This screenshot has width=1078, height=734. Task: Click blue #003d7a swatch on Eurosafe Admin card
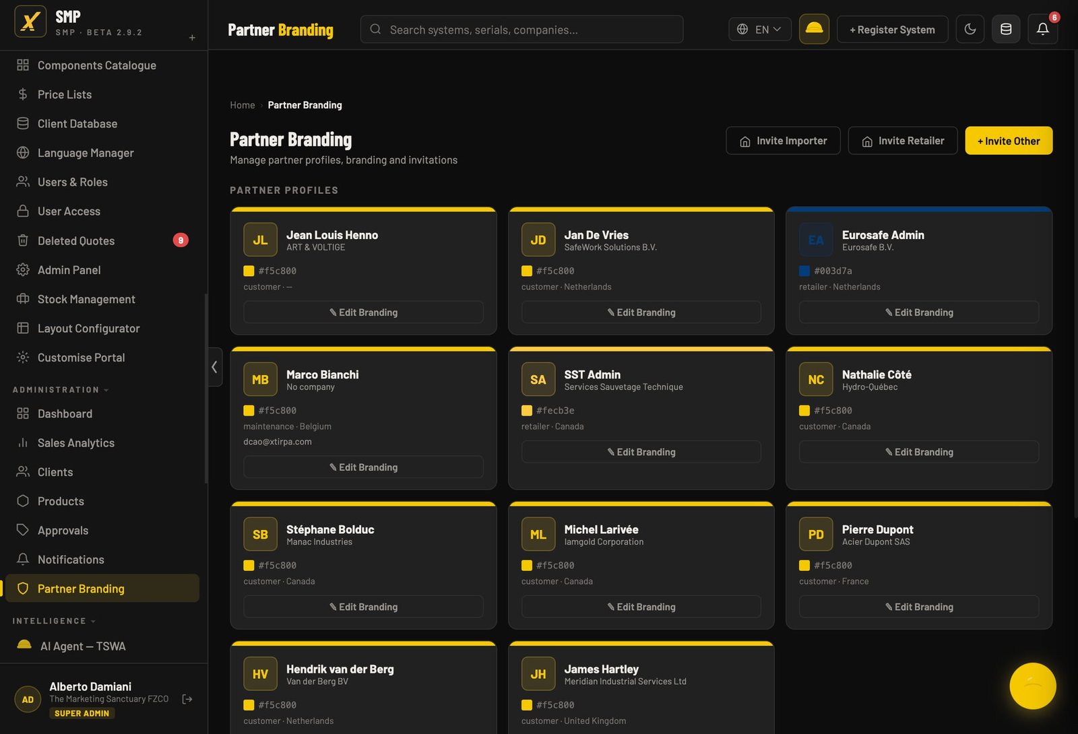(x=804, y=271)
